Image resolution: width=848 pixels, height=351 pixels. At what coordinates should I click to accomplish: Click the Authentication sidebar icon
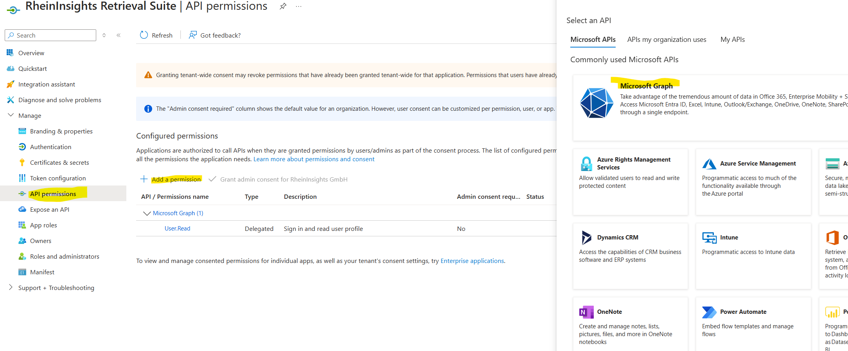pyautogui.click(x=22, y=147)
